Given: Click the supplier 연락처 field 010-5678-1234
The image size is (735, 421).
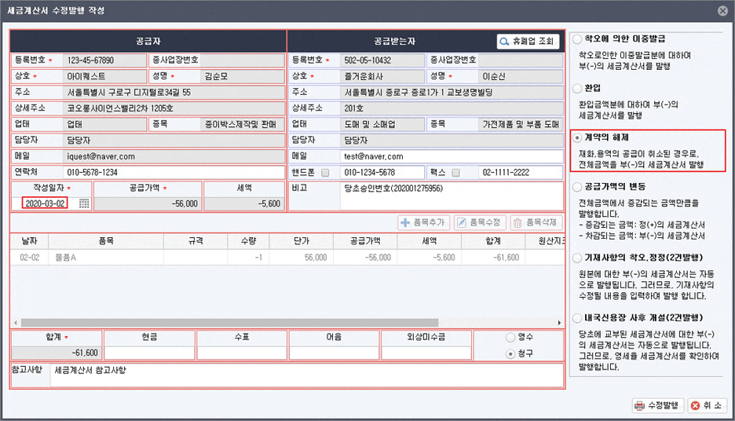Looking at the screenshot, I should (174, 172).
